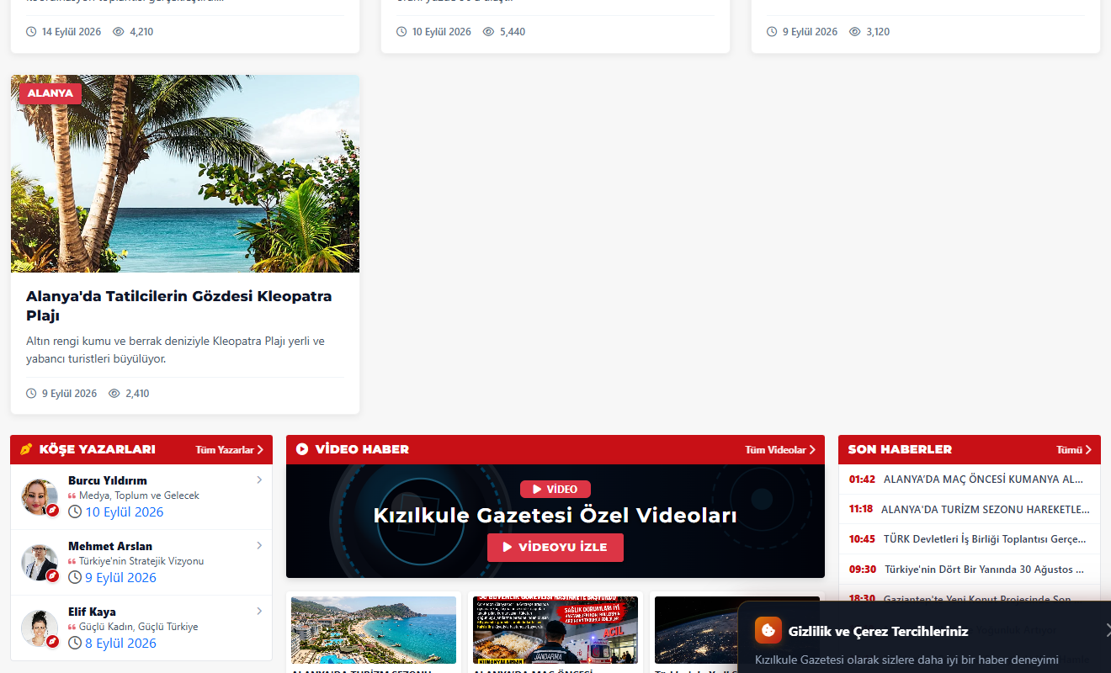The height and width of the screenshot is (673, 1111).
Task: Click KÖŞE YAZARLARI header title
Action: tap(97, 449)
